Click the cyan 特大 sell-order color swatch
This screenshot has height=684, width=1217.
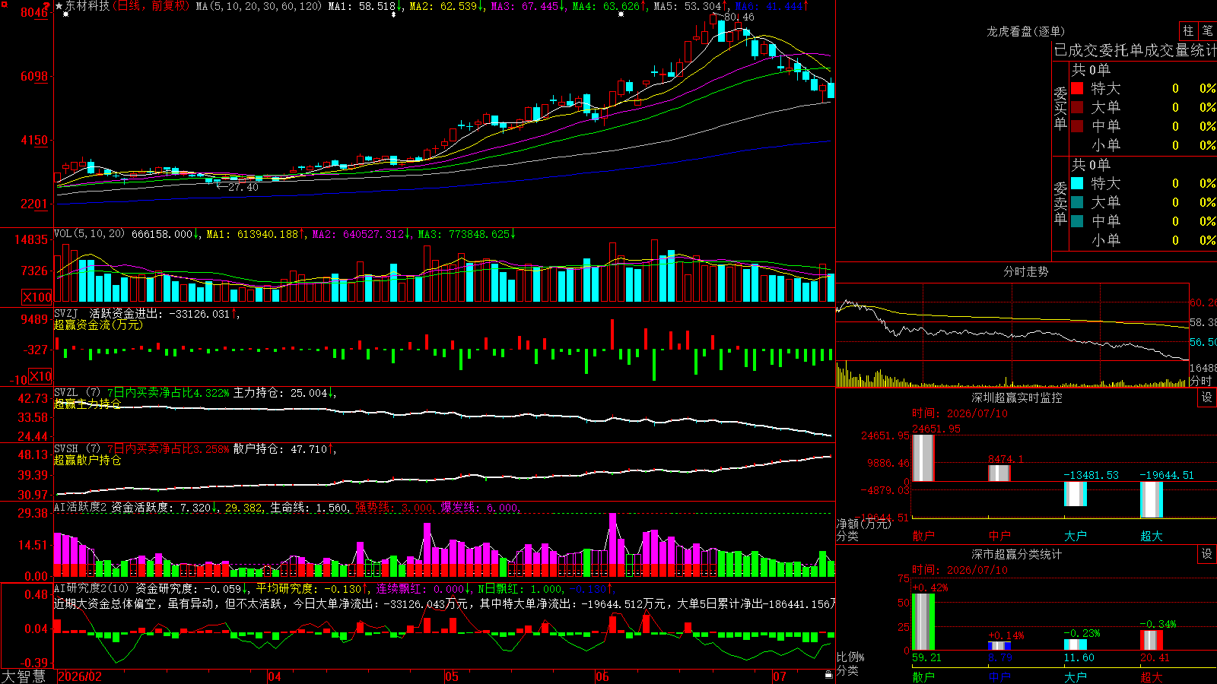click(x=1077, y=183)
